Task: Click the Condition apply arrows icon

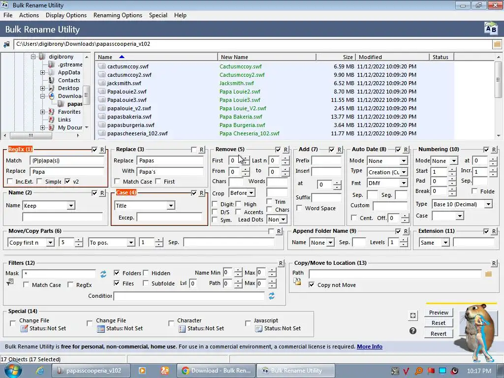Action: pos(272,296)
